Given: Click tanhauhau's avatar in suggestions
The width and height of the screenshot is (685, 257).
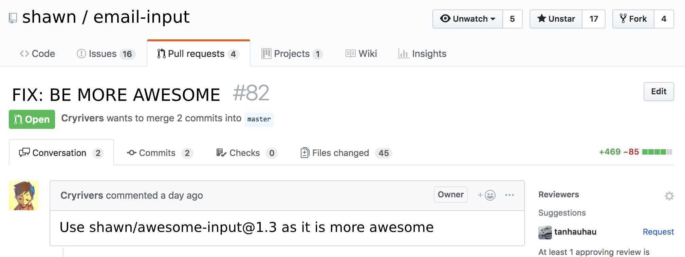Looking at the screenshot, I should 545,233.
